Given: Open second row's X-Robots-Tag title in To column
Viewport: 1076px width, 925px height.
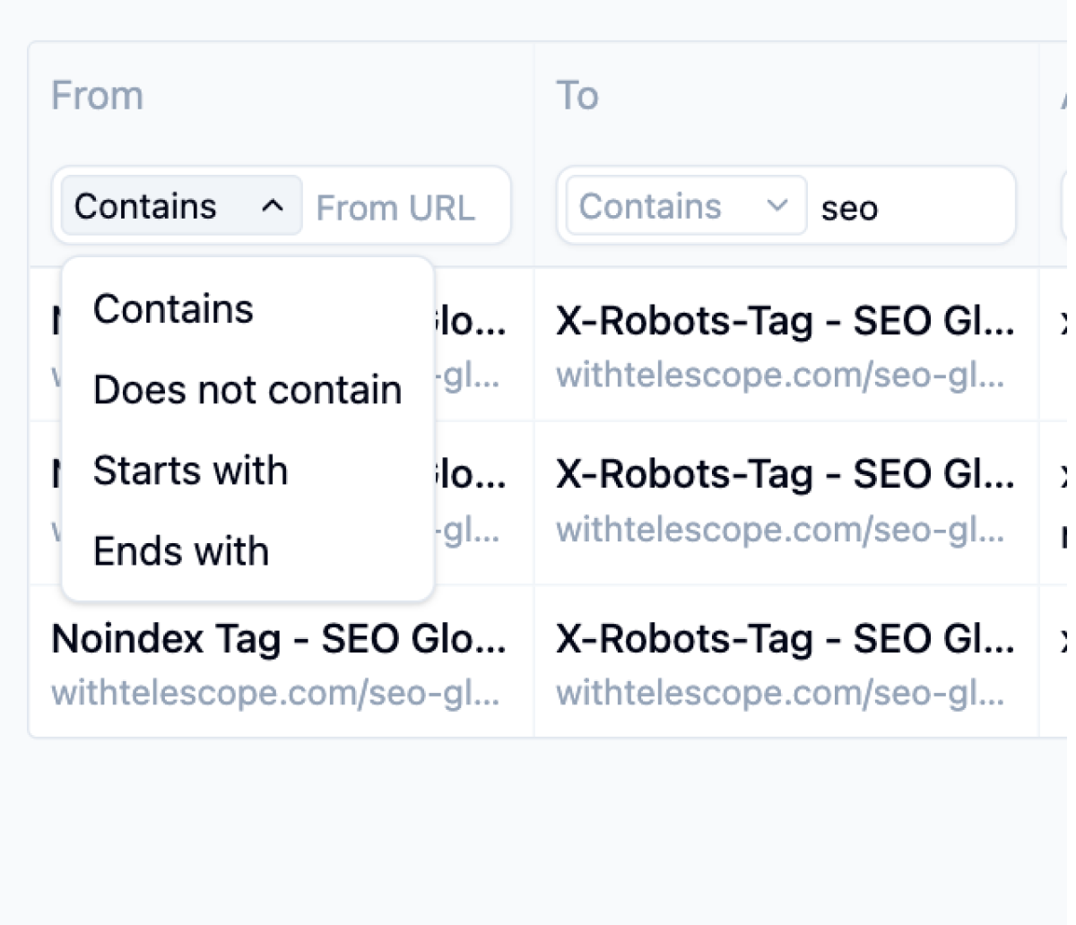Looking at the screenshot, I should (x=785, y=475).
